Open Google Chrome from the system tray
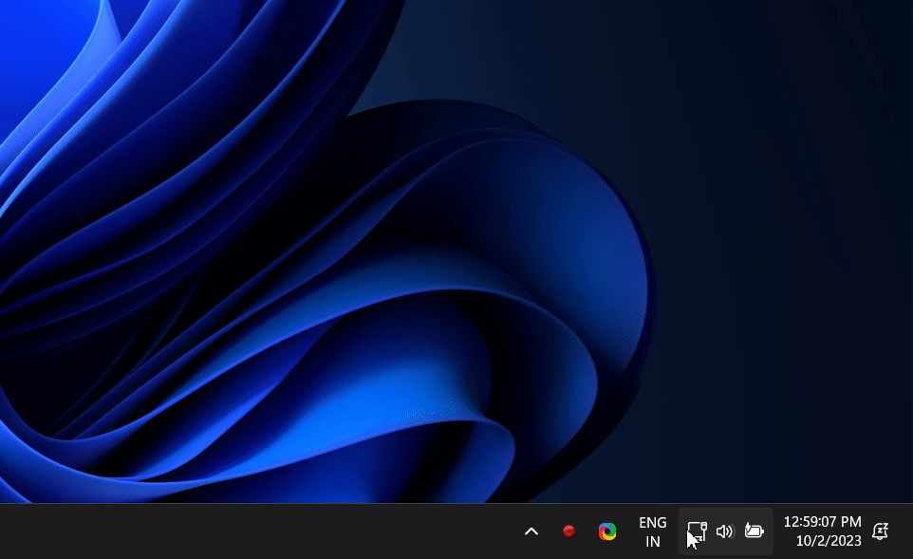 pos(607,531)
